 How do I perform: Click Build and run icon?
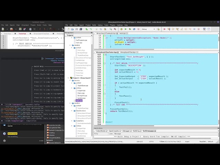pyautogui.click(x=130, y=29)
